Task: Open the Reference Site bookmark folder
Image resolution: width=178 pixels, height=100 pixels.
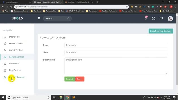Action: click(50, 11)
